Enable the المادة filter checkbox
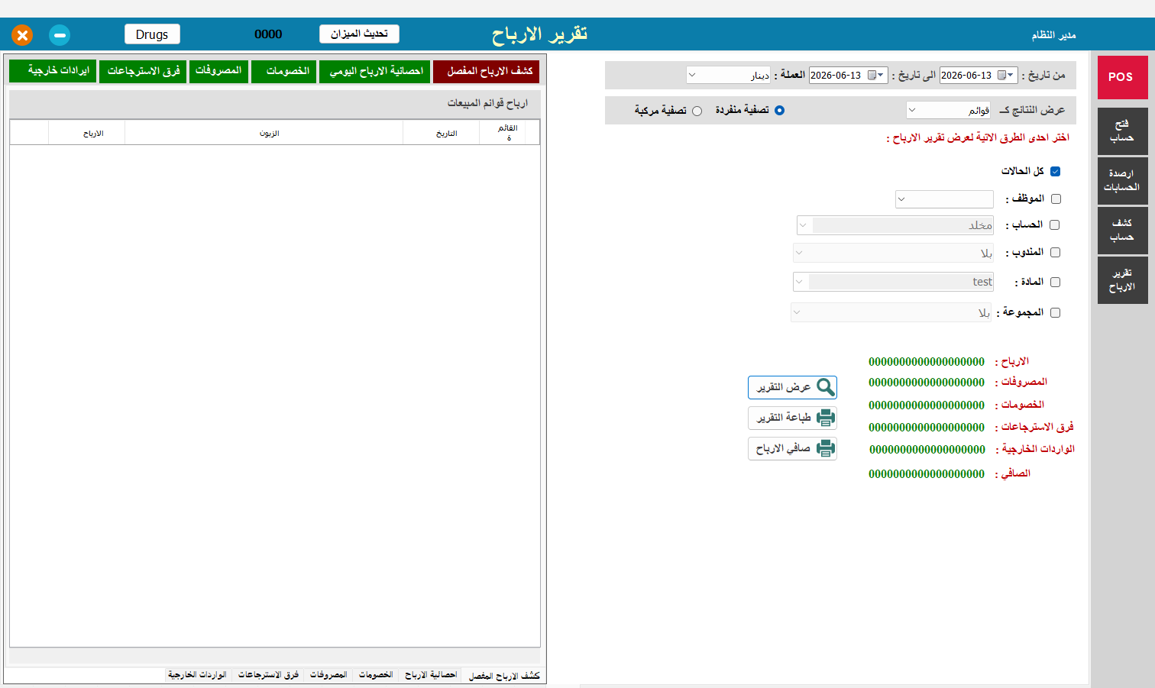The width and height of the screenshot is (1155, 688). [x=1056, y=282]
